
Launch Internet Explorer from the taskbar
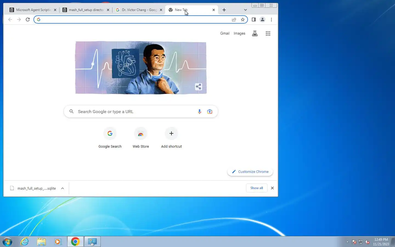coord(25,242)
